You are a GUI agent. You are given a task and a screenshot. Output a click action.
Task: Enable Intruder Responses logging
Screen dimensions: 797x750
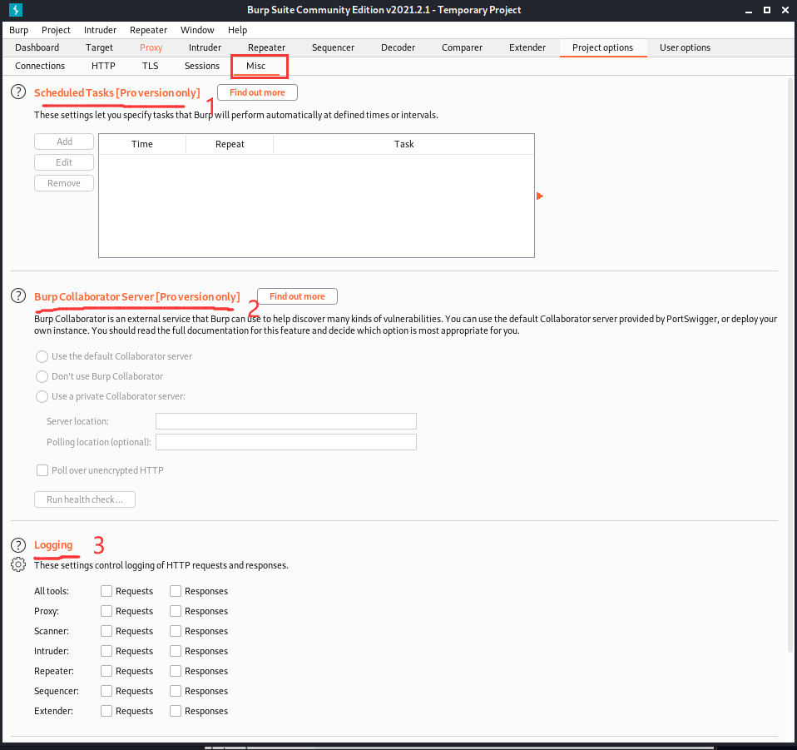[176, 651]
